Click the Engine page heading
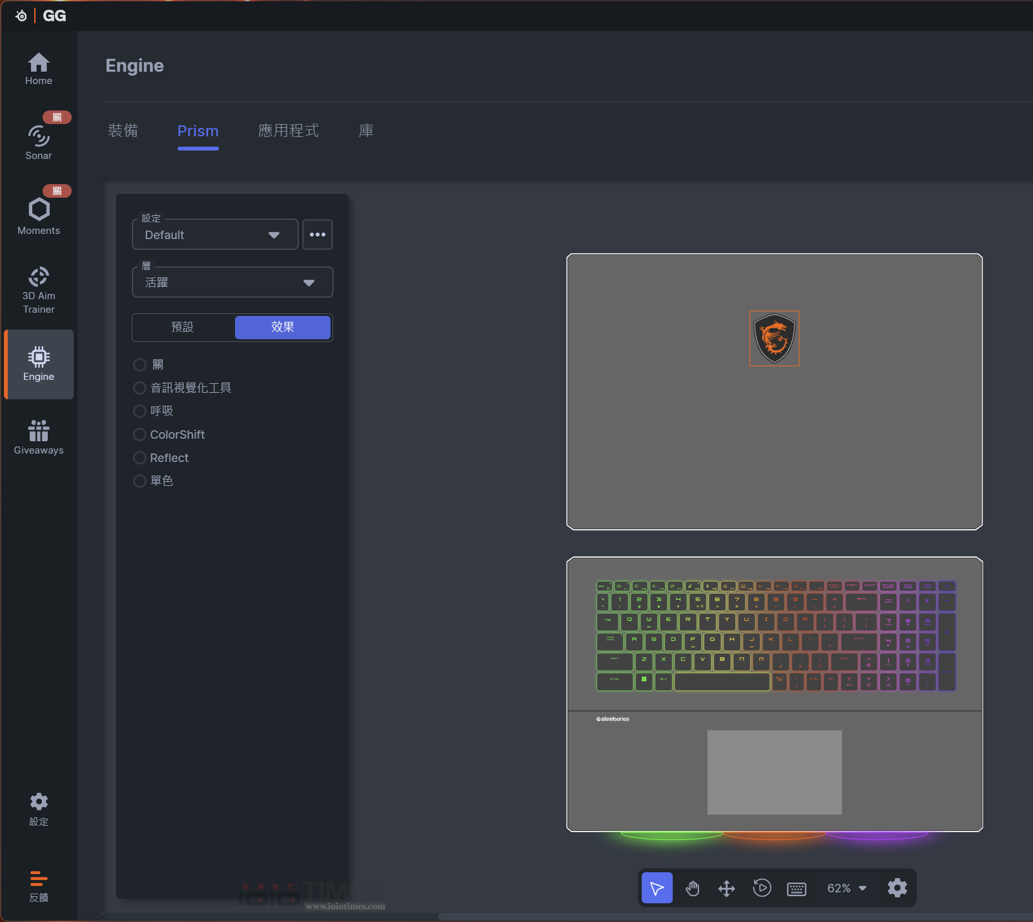Screen dimensions: 1033x922 (135, 65)
